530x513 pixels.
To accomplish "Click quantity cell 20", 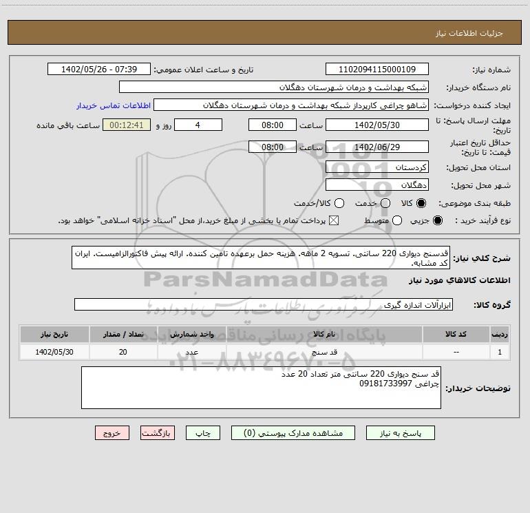I will pyautogui.click(x=123, y=352).
